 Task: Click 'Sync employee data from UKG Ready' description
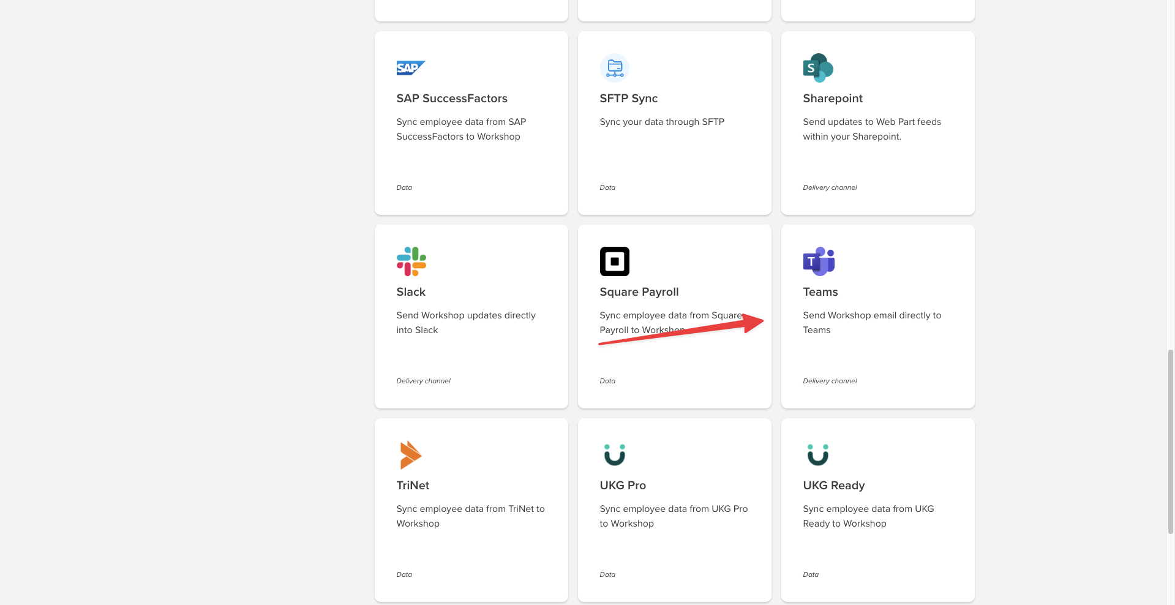click(868, 516)
